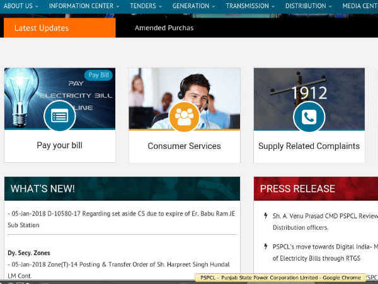Open the bill payment list icon
The width and height of the screenshot is (378, 284).
[x=60, y=116]
